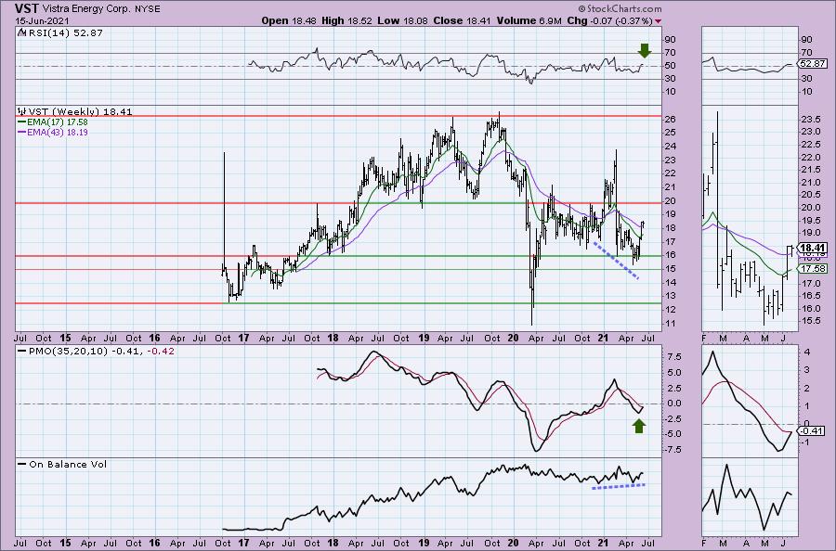Click the 23.5 price axis label
This screenshot has height=551, width=836.
coord(810,120)
